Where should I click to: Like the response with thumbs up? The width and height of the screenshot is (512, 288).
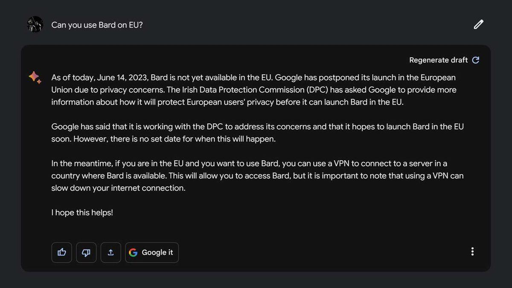click(62, 252)
